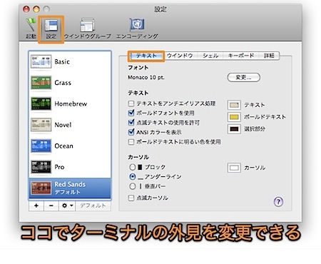Open help with the question mark button
321x264 pixels.
278,202
